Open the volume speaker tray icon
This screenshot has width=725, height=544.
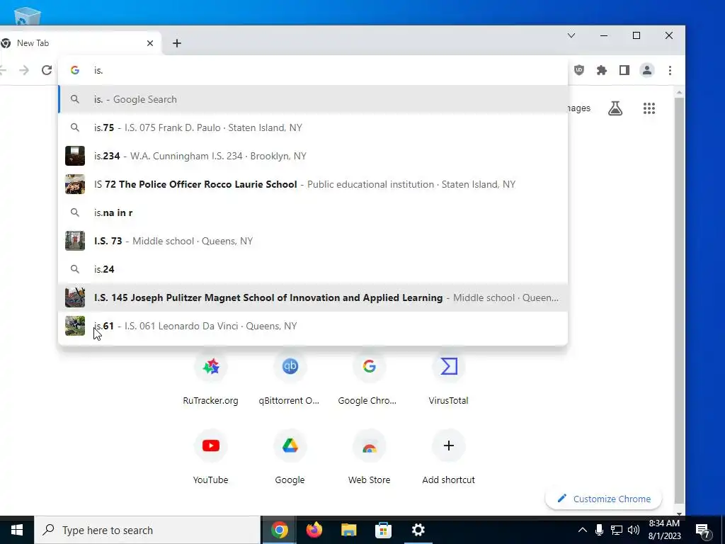pyautogui.click(x=634, y=530)
